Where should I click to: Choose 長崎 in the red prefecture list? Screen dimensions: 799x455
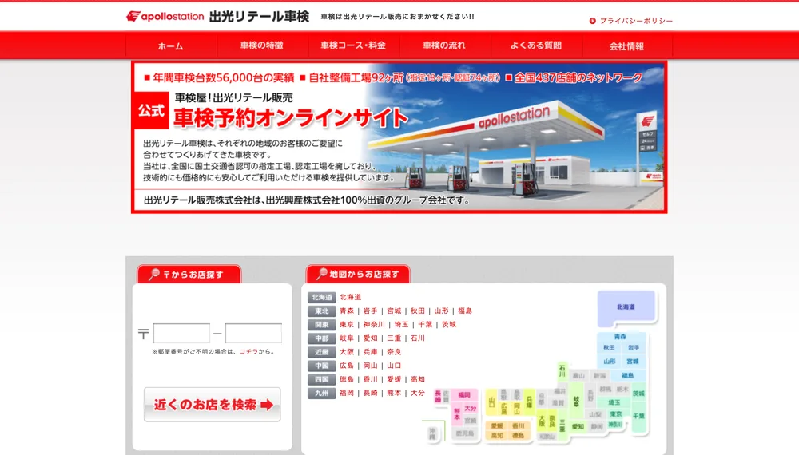click(371, 394)
